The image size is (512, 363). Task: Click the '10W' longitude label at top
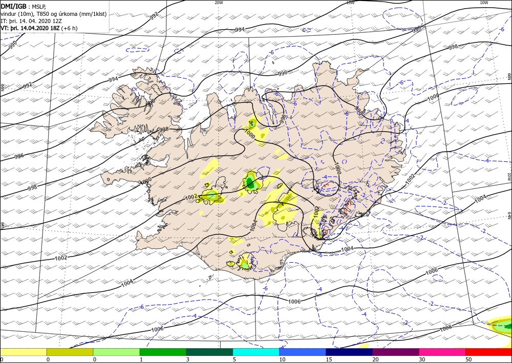(484, 3)
